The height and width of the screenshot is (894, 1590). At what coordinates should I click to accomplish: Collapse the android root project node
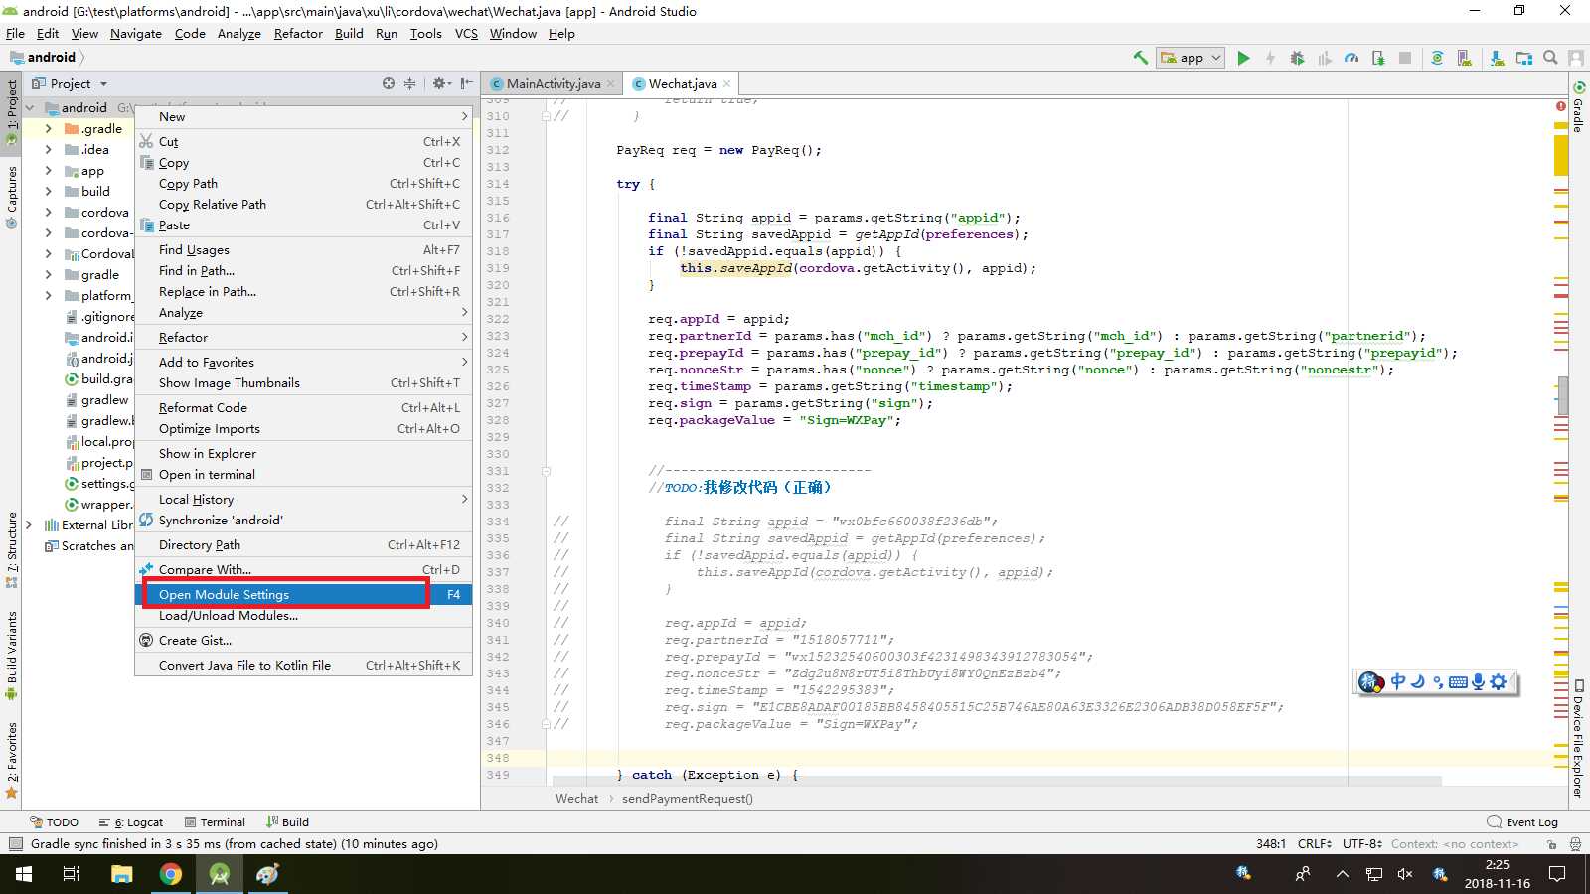pyautogui.click(x=29, y=107)
